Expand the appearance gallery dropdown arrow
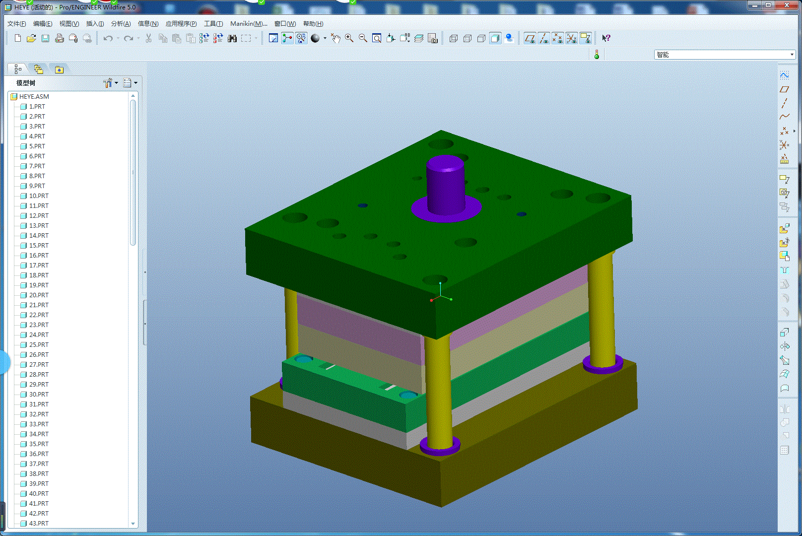The image size is (802, 536). (x=325, y=38)
